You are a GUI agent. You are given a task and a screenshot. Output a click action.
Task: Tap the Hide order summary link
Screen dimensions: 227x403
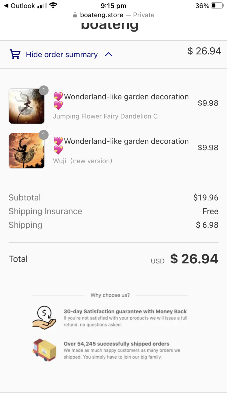pos(62,54)
